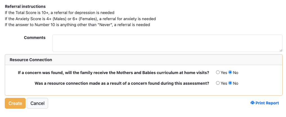Click the depression referral instruction line
286x117 pixels.
point(60,13)
